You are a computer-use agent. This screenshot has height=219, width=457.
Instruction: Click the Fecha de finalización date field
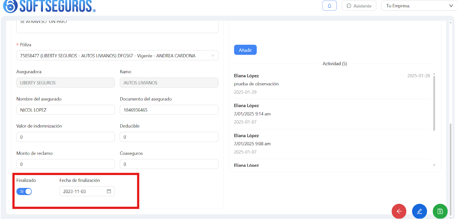[87, 191]
